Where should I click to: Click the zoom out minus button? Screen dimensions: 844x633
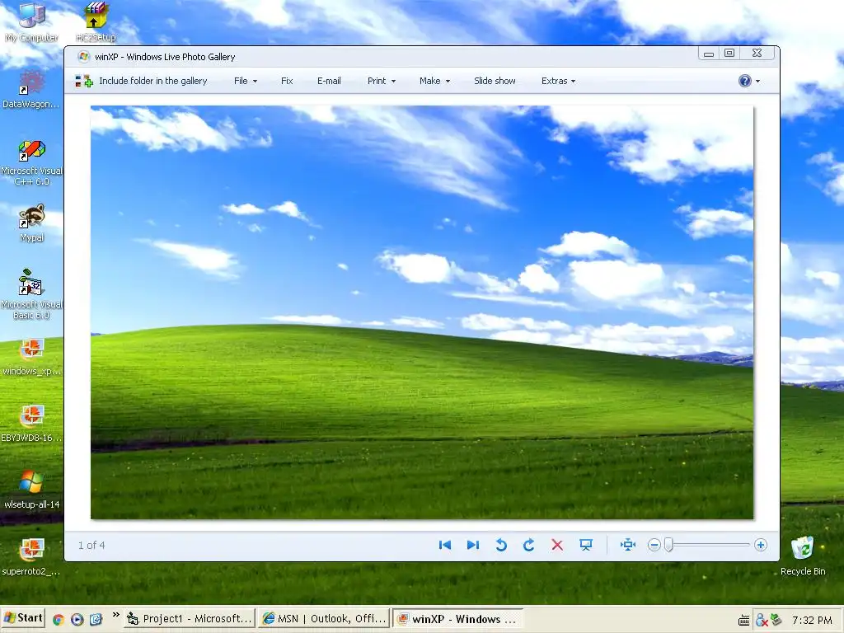[x=654, y=546]
